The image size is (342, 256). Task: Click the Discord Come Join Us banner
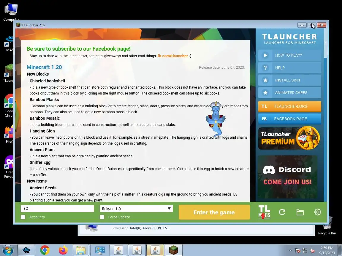point(287,177)
